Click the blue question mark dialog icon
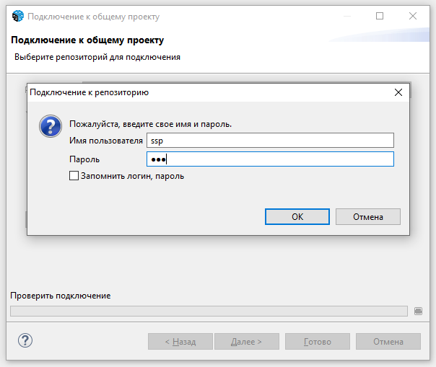Image resolution: width=436 pixels, height=367 pixels. (48, 128)
